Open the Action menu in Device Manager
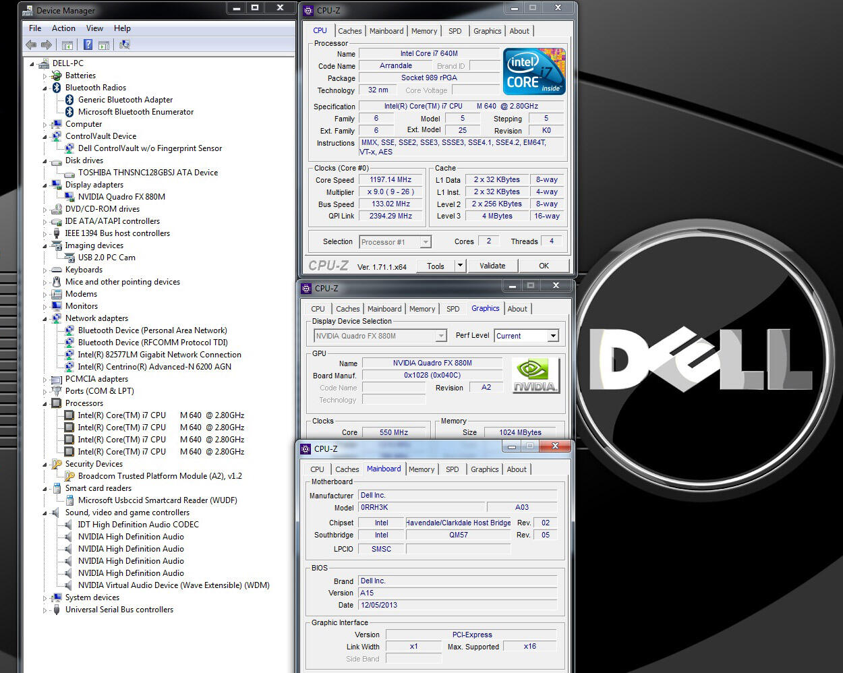 click(x=63, y=28)
